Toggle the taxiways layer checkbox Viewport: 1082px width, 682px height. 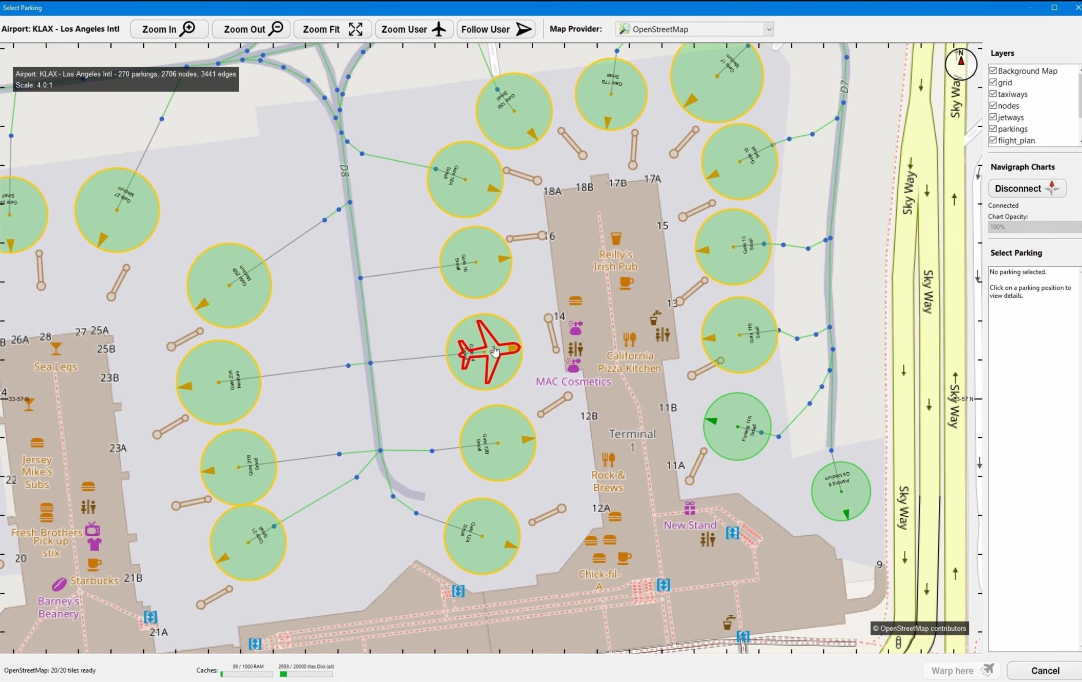(x=993, y=94)
